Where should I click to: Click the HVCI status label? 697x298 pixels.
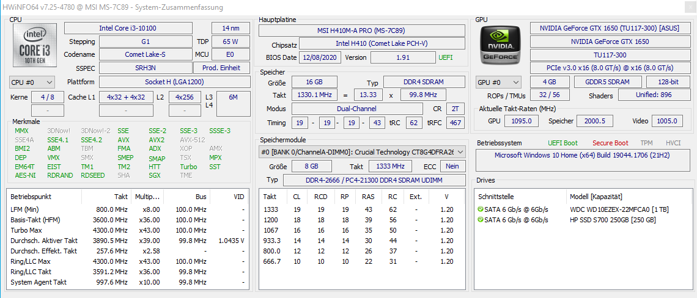(x=673, y=143)
